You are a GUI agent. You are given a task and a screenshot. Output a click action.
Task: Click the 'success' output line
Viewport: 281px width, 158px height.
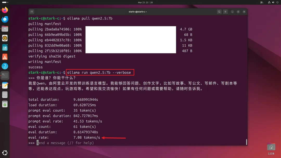pyautogui.click(x=35, y=67)
